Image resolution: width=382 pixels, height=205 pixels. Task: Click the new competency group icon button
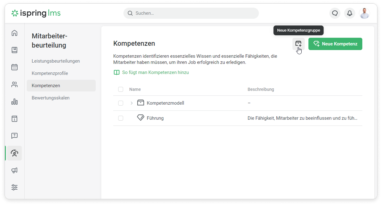click(x=298, y=44)
